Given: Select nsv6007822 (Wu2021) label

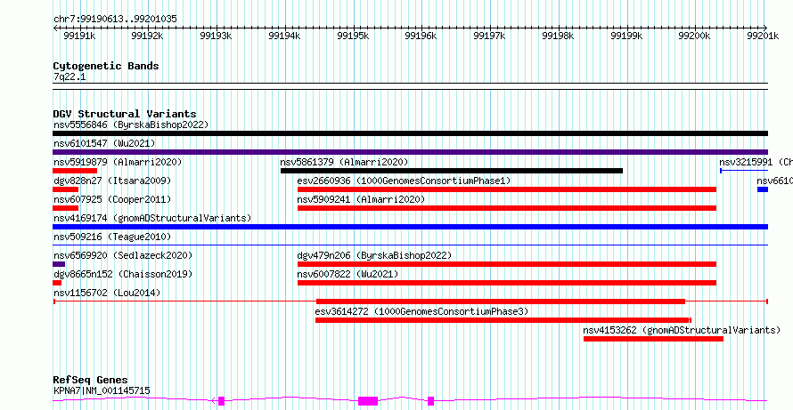Looking at the screenshot, I should pos(348,274).
